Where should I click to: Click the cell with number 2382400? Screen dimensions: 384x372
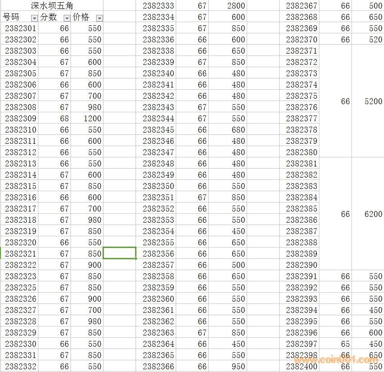click(302, 367)
